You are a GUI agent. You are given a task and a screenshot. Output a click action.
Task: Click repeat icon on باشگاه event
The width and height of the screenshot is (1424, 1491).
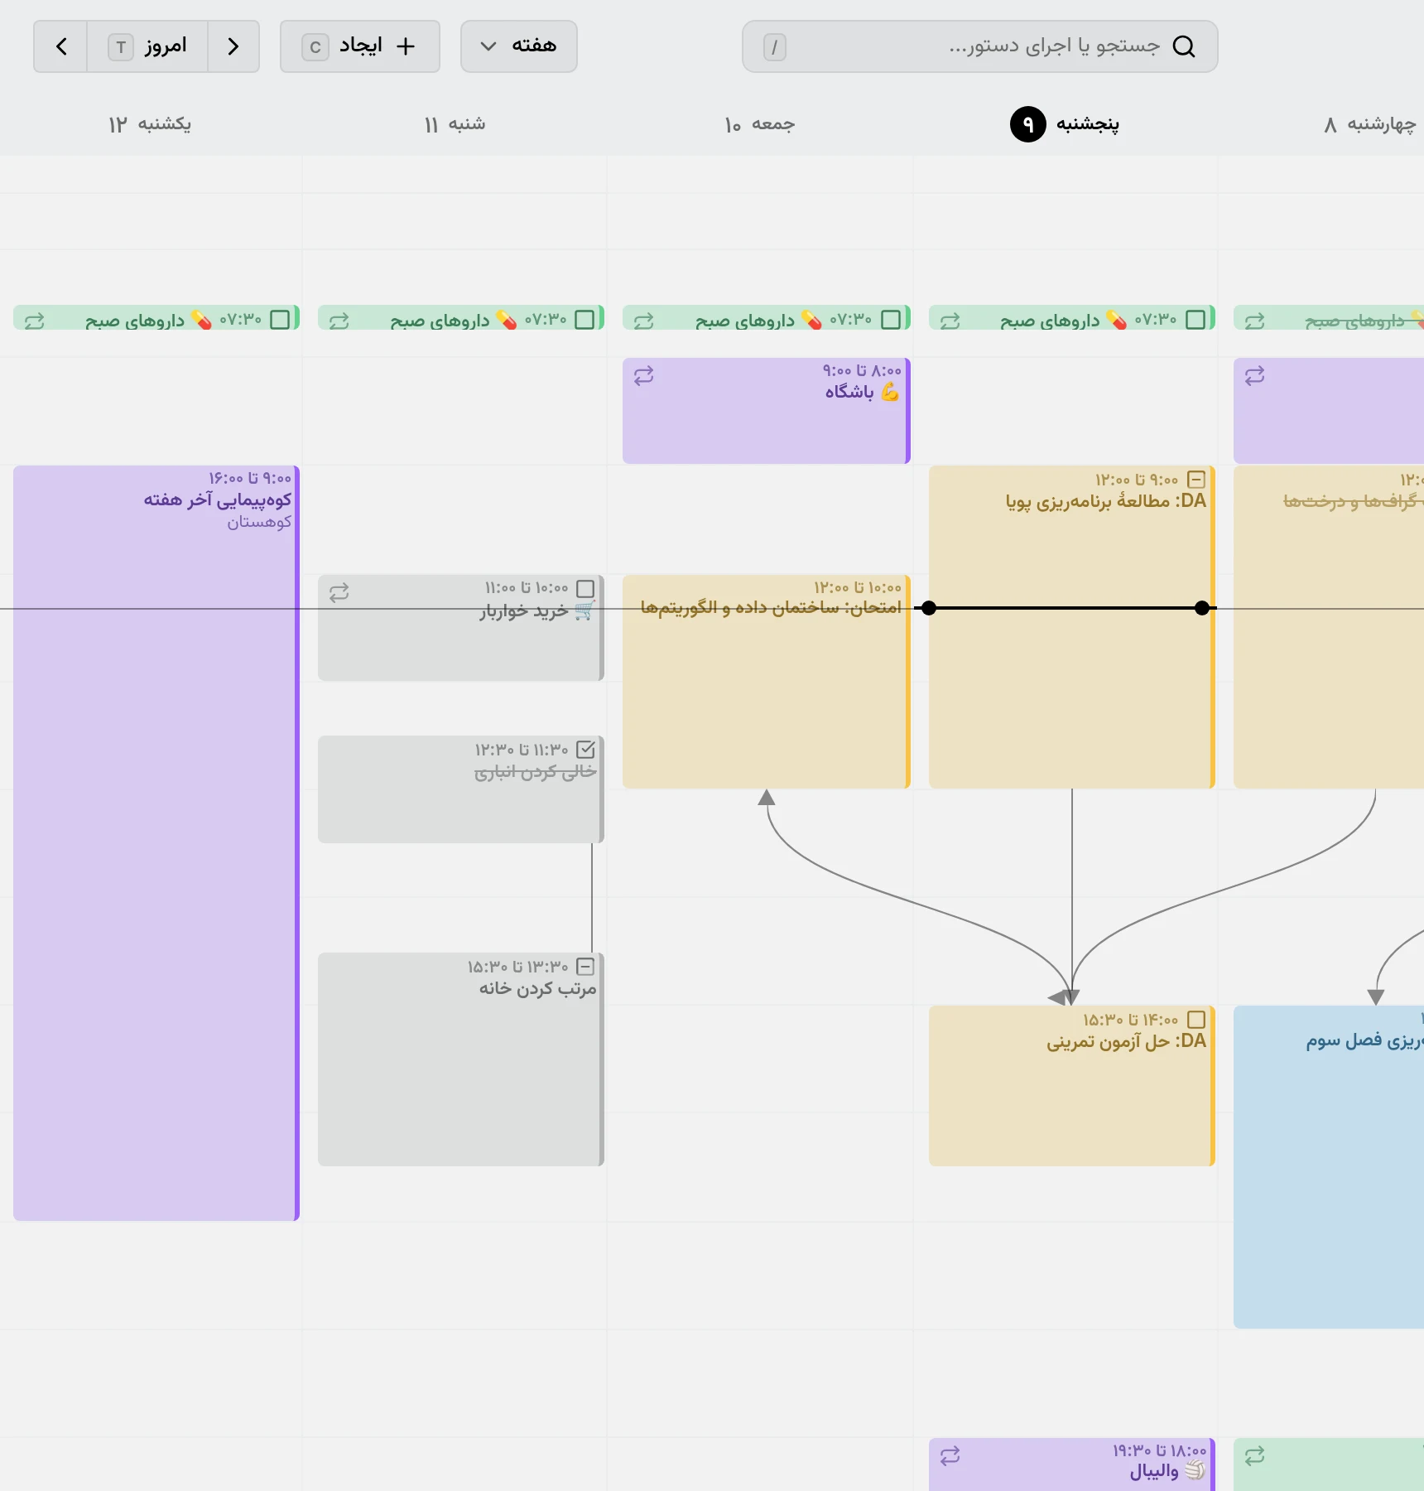(x=644, y=375)
